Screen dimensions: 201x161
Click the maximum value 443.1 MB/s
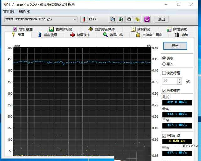click(x=177, y=114)
